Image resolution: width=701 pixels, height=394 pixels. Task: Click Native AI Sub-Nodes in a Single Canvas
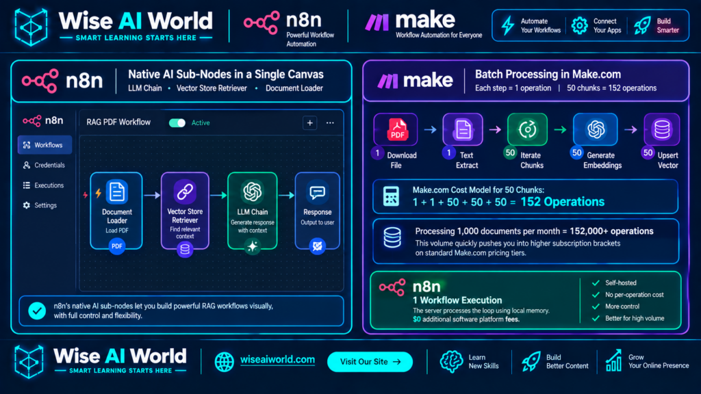click(226, 74)
